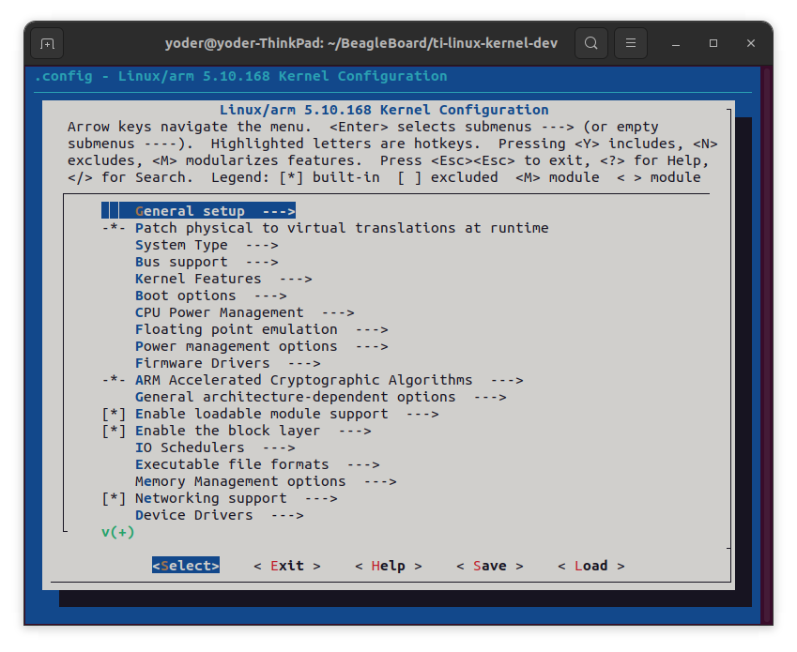Select the Help action at the bottom

click(x=389, y=566)
